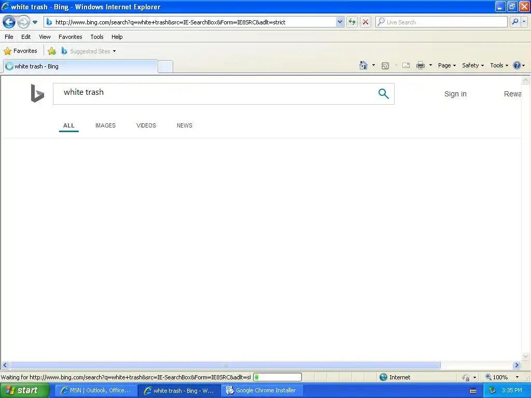The width and height of the screenshot is (531, 398).
Task: Select the ALL results tab
Action: click(x=69, y=125)
